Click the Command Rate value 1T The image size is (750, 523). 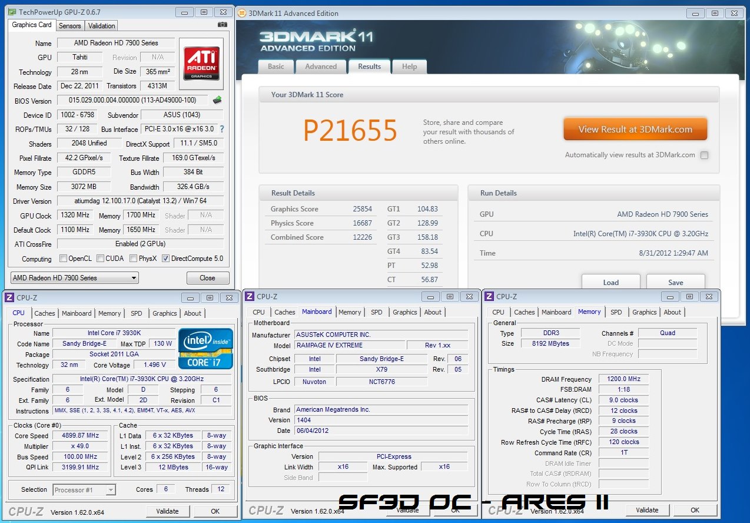[x=624, y=454]
